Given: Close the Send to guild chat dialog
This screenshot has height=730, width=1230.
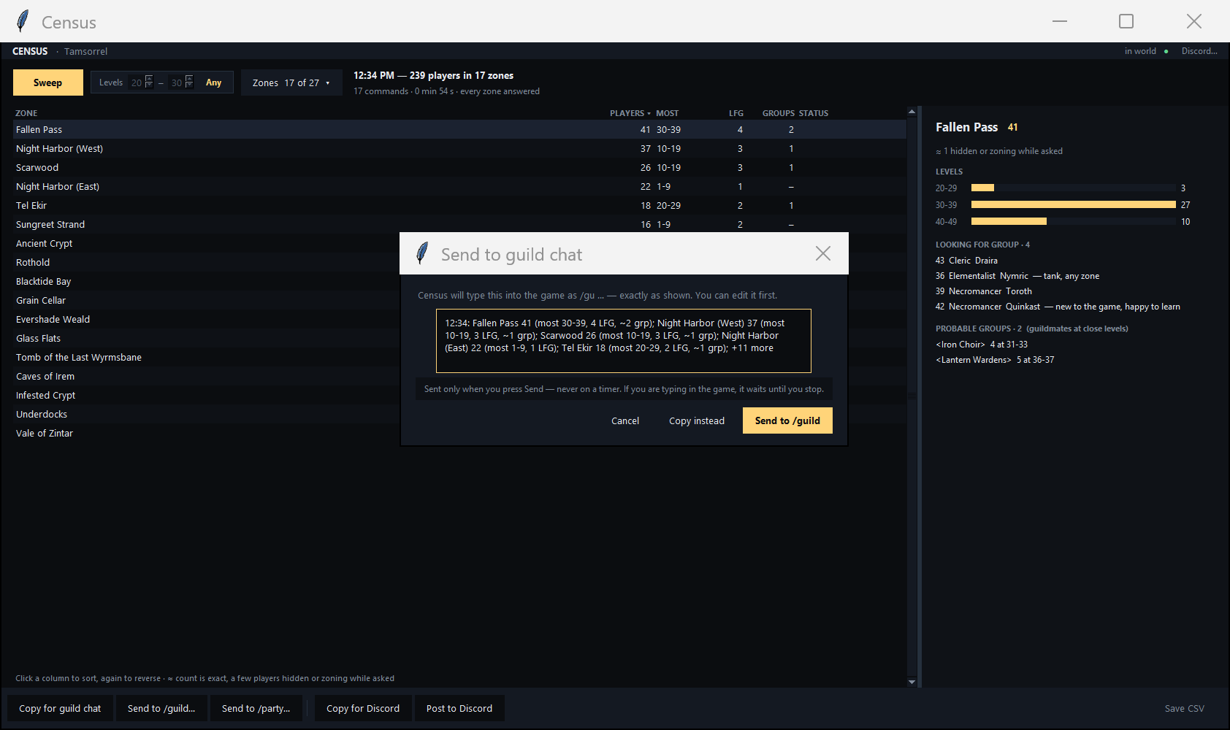Looking at the screenshot, I should click(823, 253).
